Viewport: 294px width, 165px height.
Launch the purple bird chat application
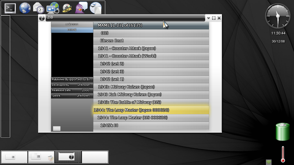coord(81,8)
